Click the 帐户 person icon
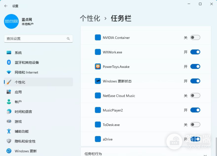217x156 pixels. (x=9, y=102)
